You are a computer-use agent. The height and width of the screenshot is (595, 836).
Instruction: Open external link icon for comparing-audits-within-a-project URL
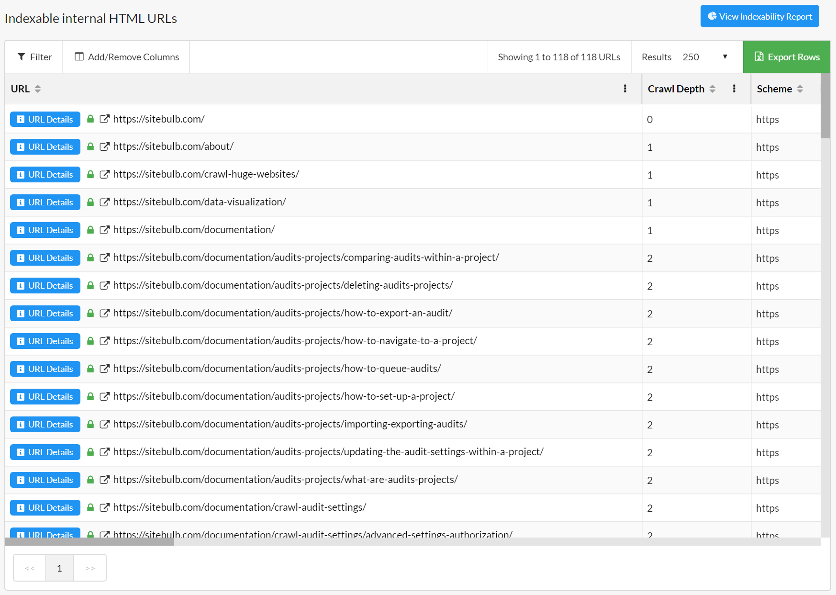pyautogui.click(x=104, y=258)
